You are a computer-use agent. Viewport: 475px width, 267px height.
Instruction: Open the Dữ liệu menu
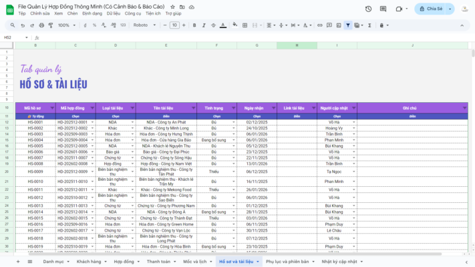click(x=113, y=13)
